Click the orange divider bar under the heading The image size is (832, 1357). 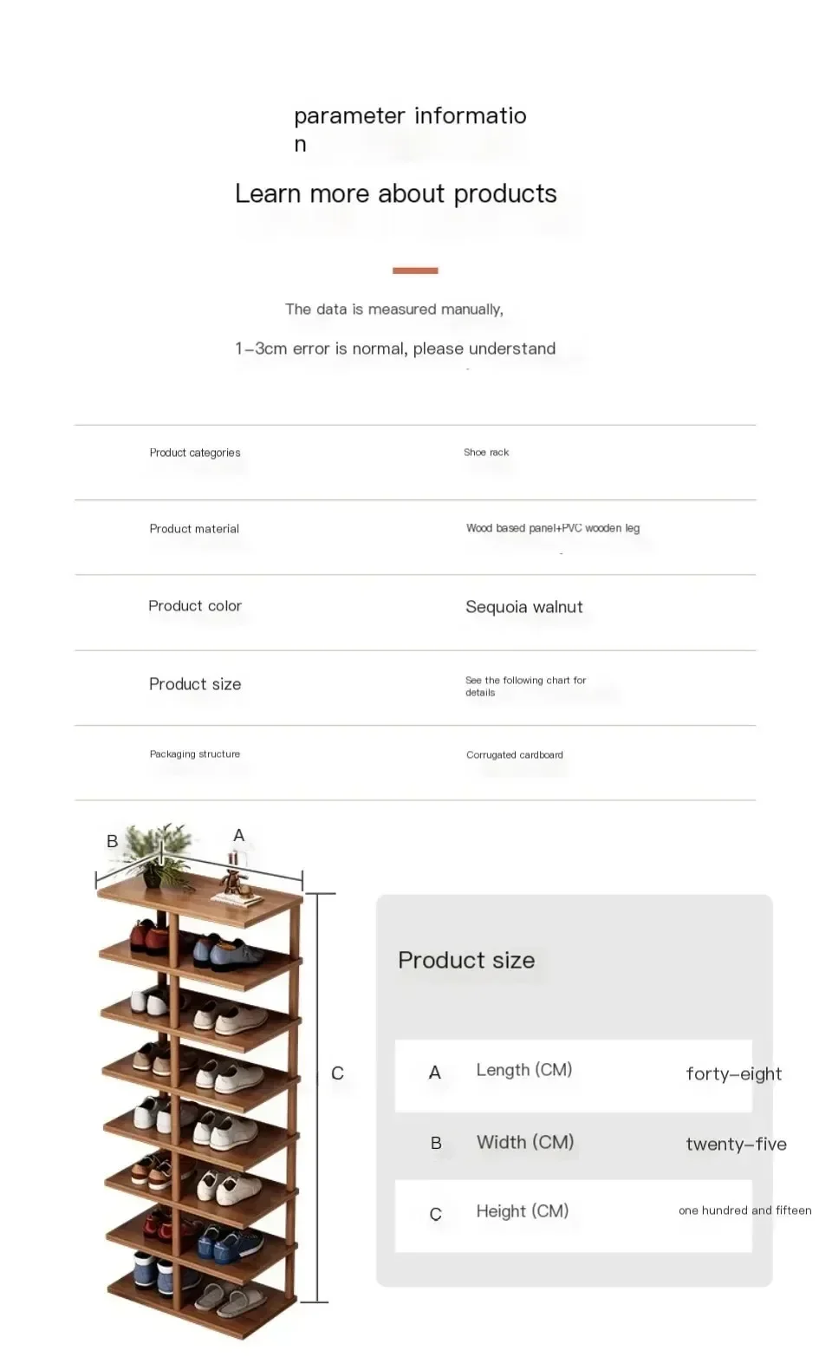pos(415,271)
